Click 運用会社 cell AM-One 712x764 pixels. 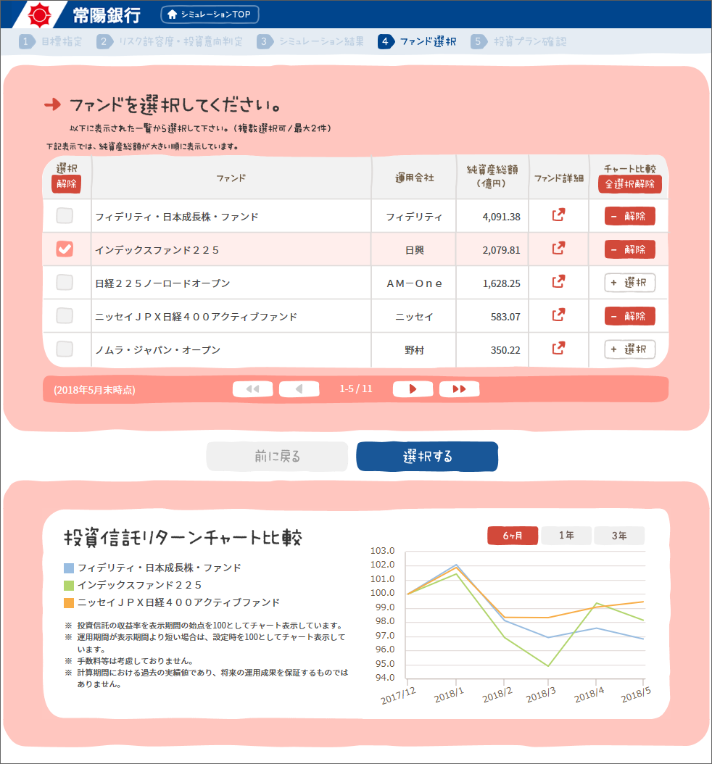pyautogui.click(x=414, y=283)
